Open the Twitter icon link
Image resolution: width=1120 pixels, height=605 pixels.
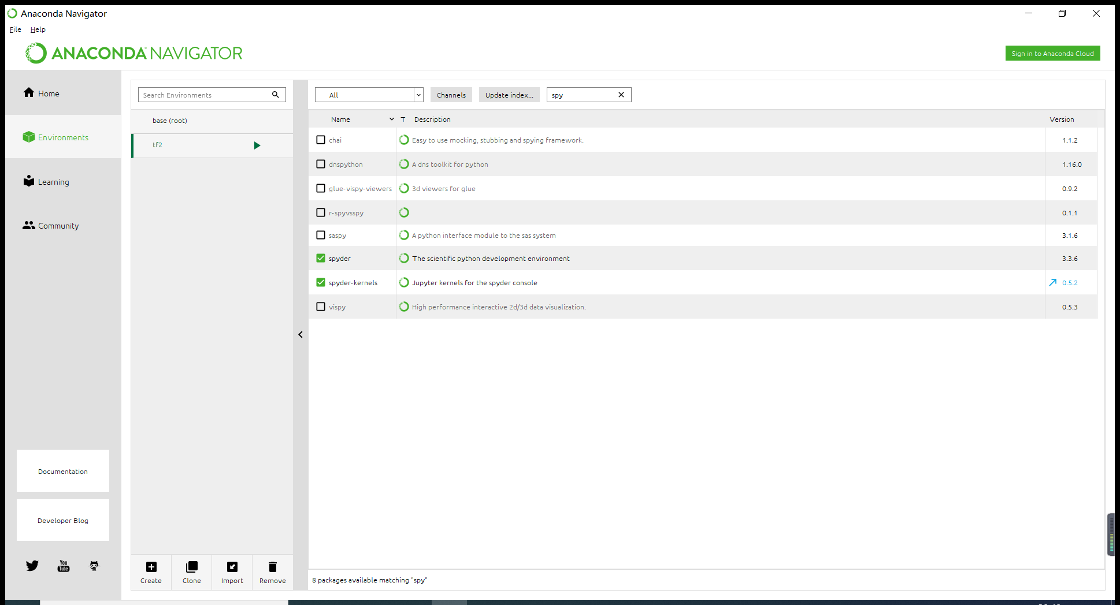tap(32, 566)
